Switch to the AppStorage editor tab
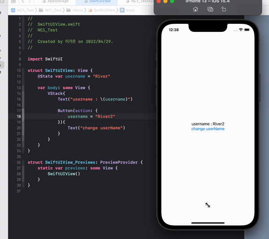The width and height of the screenshot is (269, 239). coord(56,1)
